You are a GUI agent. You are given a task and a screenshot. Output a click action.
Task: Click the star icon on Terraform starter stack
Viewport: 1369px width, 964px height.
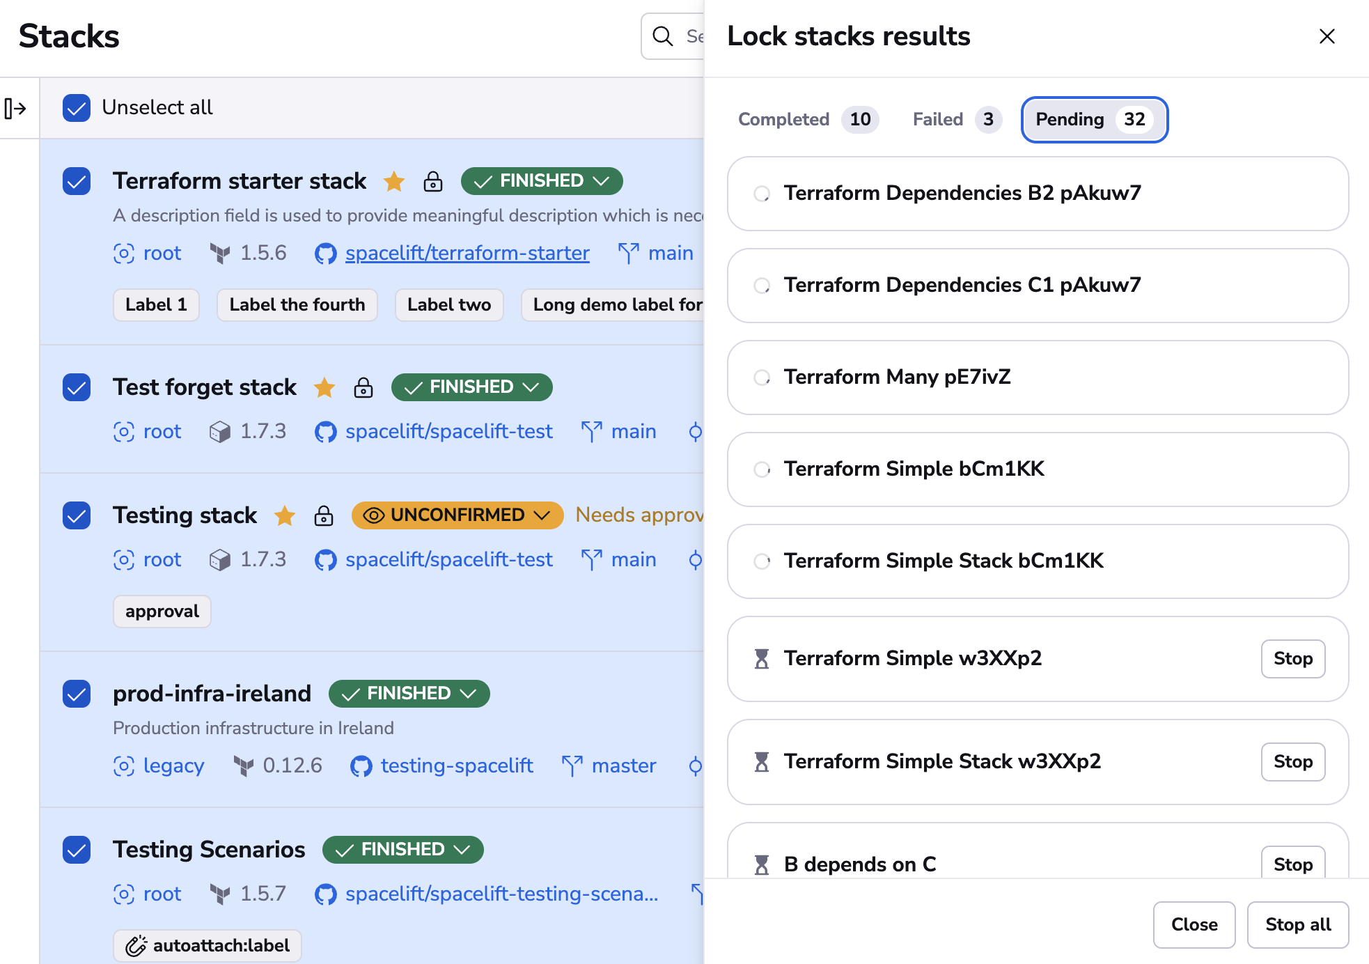pyautogui.click(x=394, y=181)
